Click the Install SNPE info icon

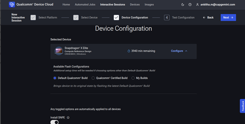click(68, 117)
